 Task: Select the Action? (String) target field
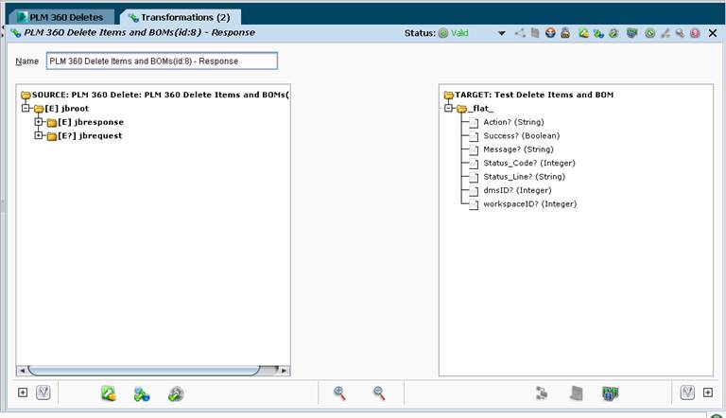507,122
